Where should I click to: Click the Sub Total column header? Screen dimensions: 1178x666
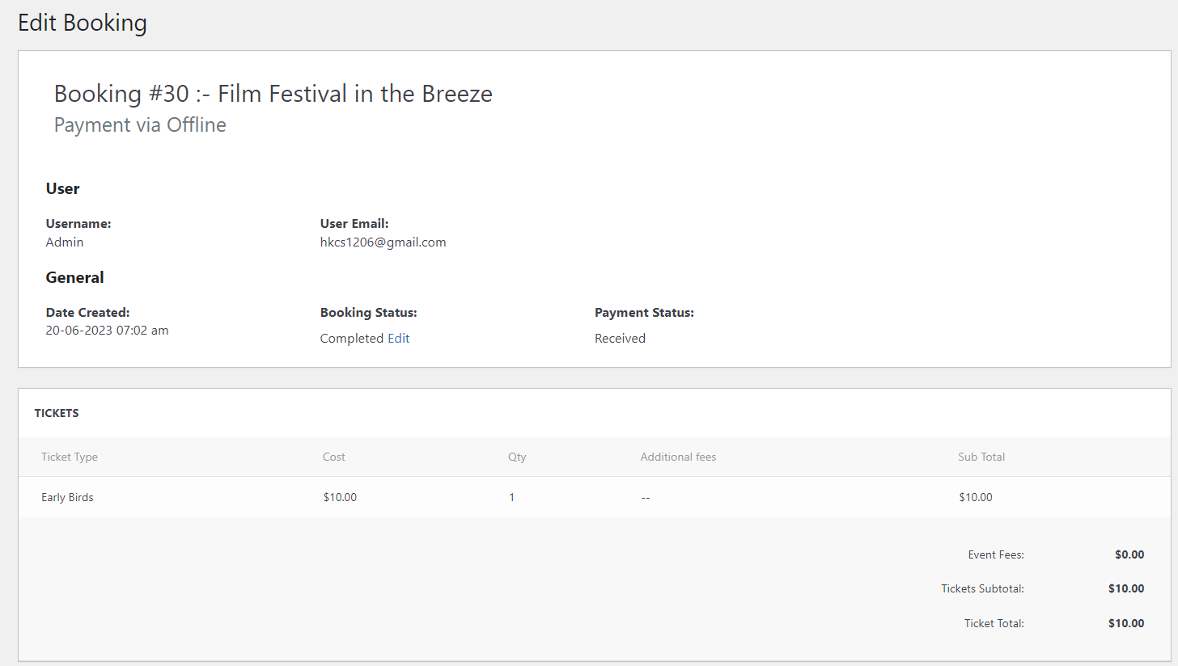coord(981,457)
